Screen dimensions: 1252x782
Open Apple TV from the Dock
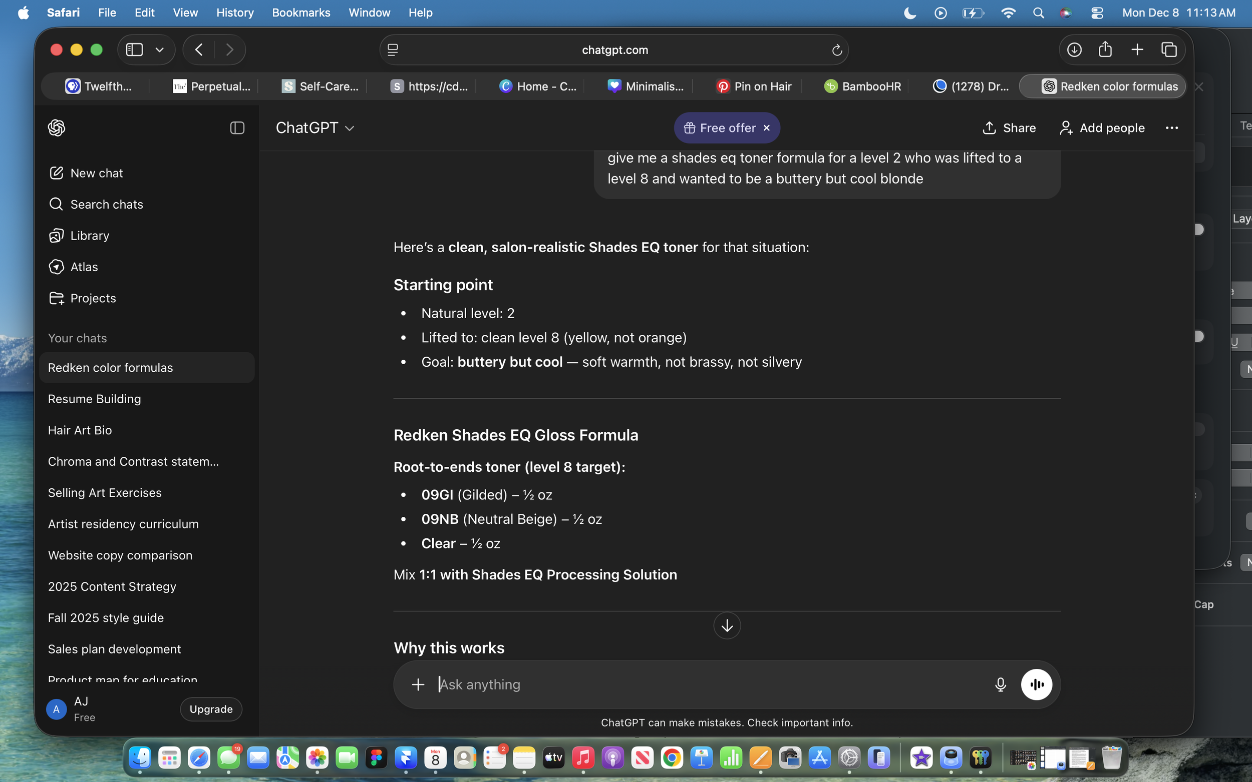(554, 758)
